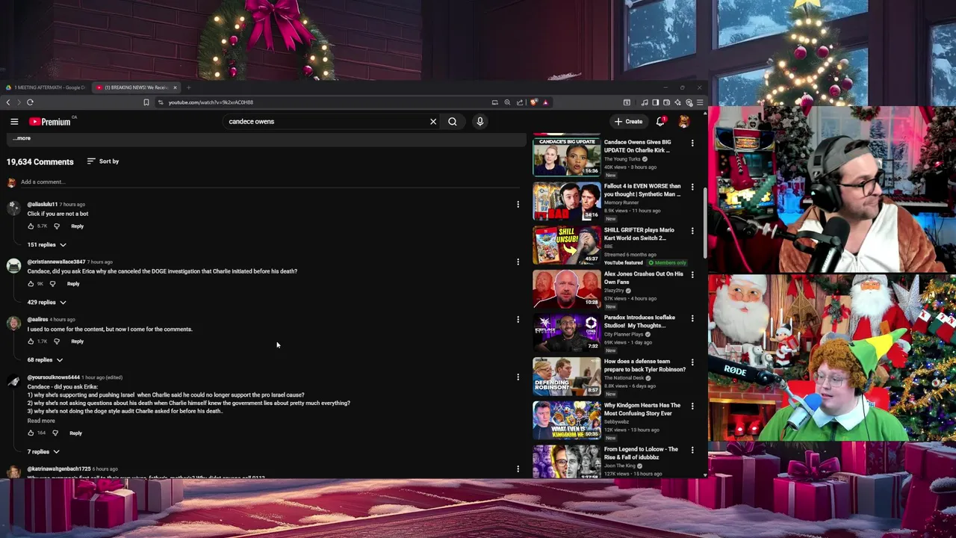Open a new browser tab
The width and height of the screenshot is (956, 538).
pyautogui.click(x=188, y=87)
